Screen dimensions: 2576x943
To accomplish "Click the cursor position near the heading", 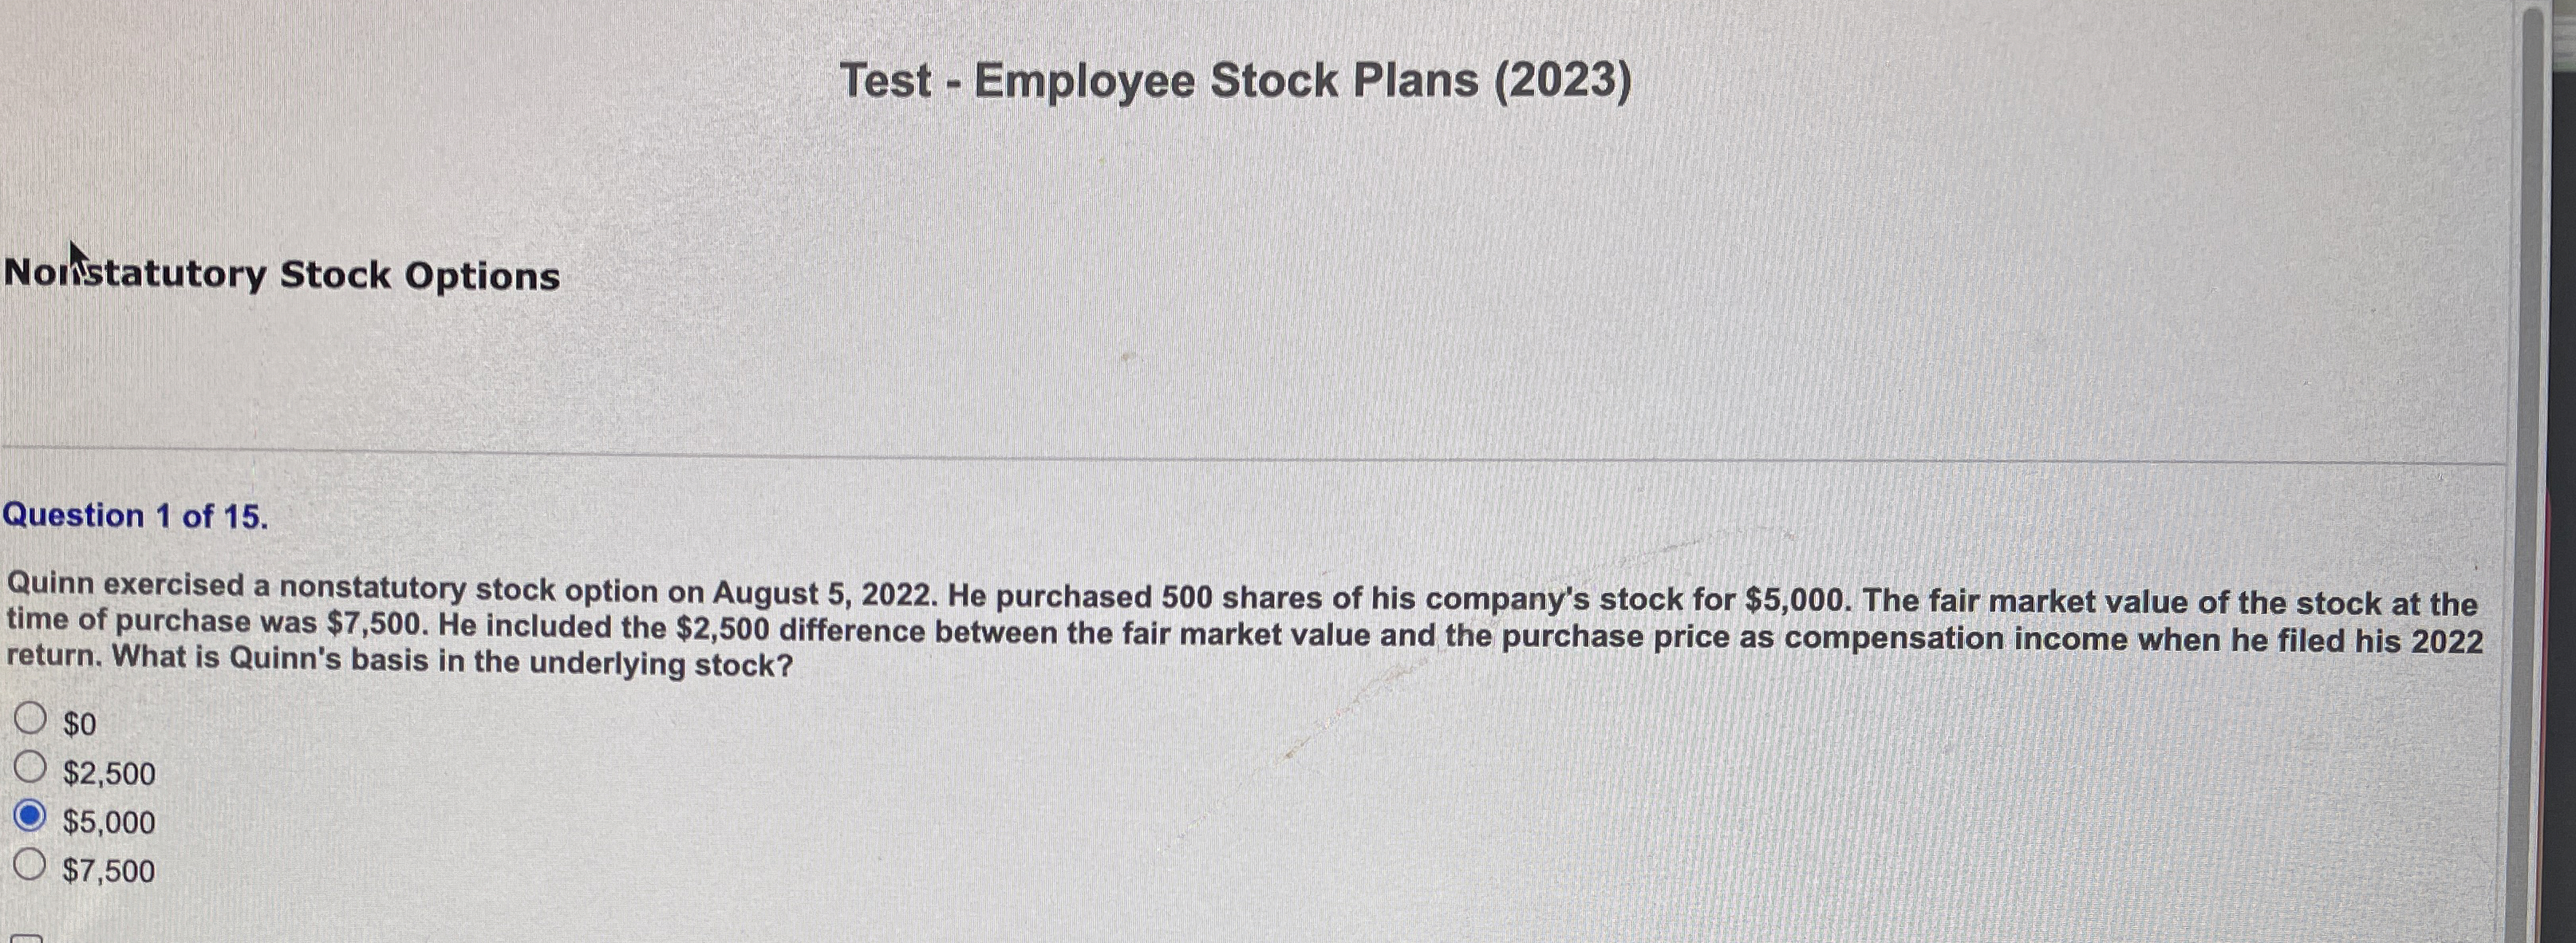I will (x=80, y=256).
